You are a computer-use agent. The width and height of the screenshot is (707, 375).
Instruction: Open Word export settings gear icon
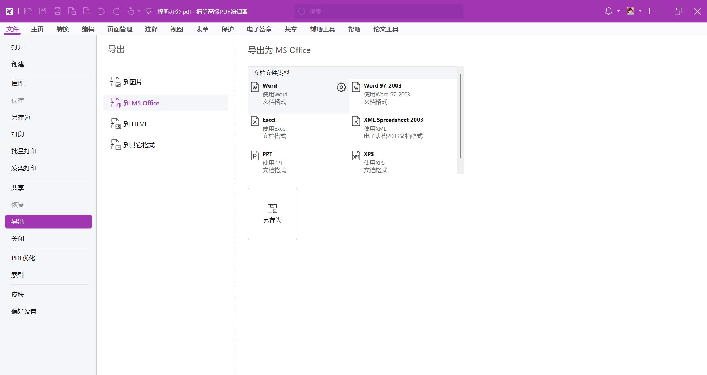(341, 87)
